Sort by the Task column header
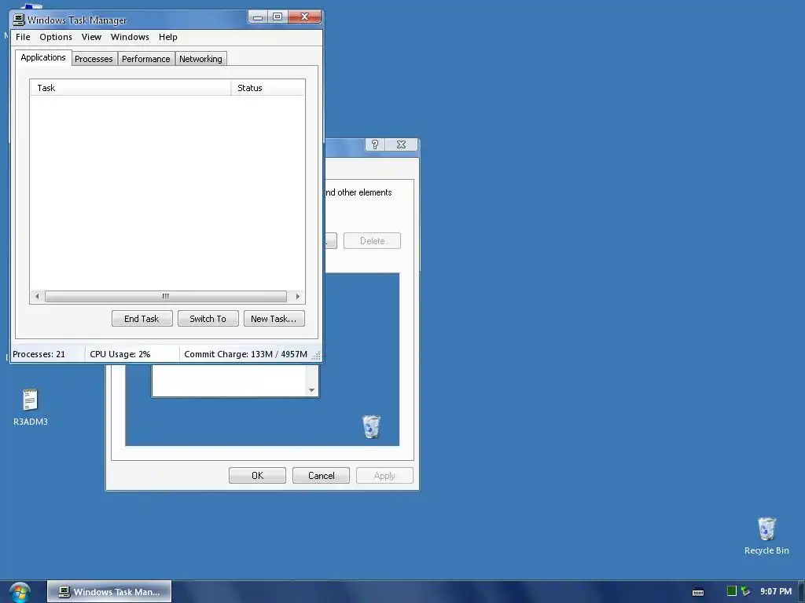 tap(131, 88)
